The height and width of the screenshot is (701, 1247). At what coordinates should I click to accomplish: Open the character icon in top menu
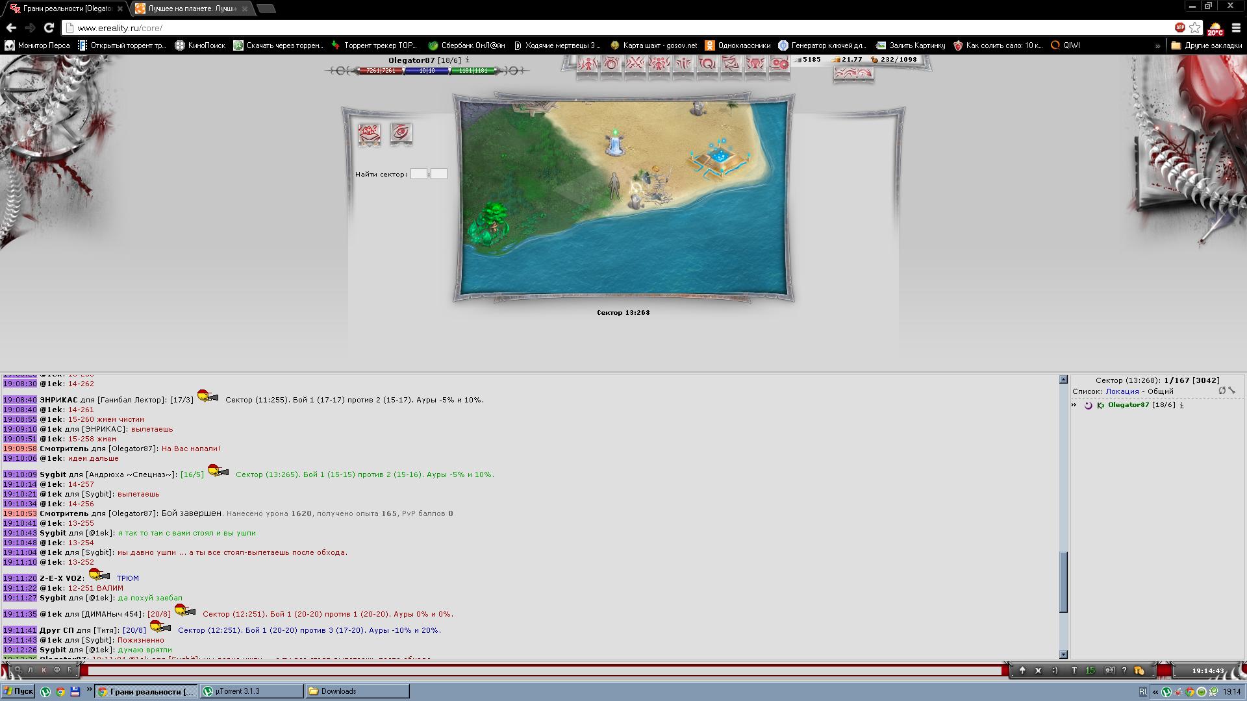click(x=587, y=64)
